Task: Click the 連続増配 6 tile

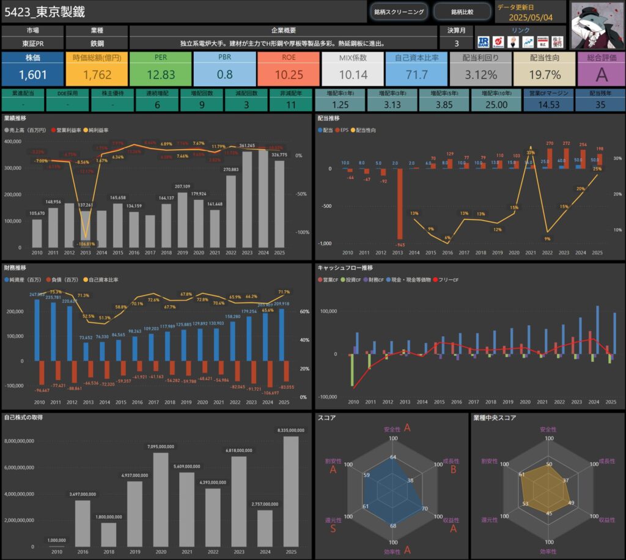Action: 157,100
